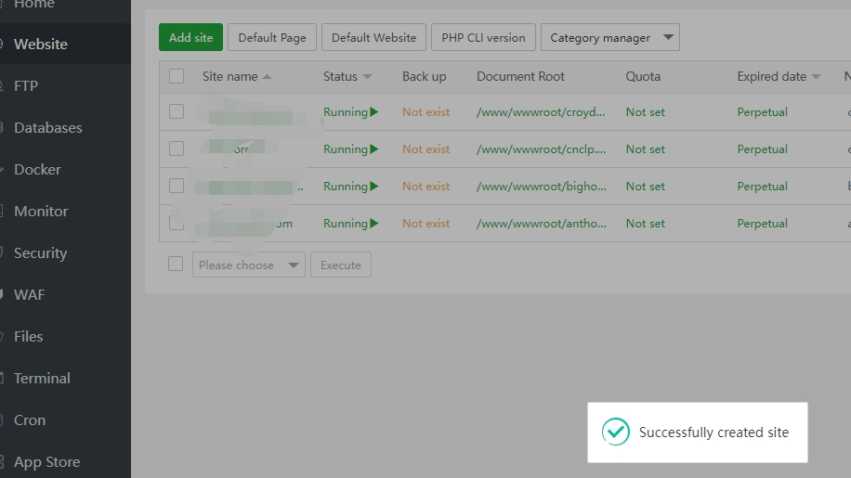The width and height of the screenshot is (851, 478).
Task: Click Not exist backup link in bigho row
Action: (x=425, y=187)
